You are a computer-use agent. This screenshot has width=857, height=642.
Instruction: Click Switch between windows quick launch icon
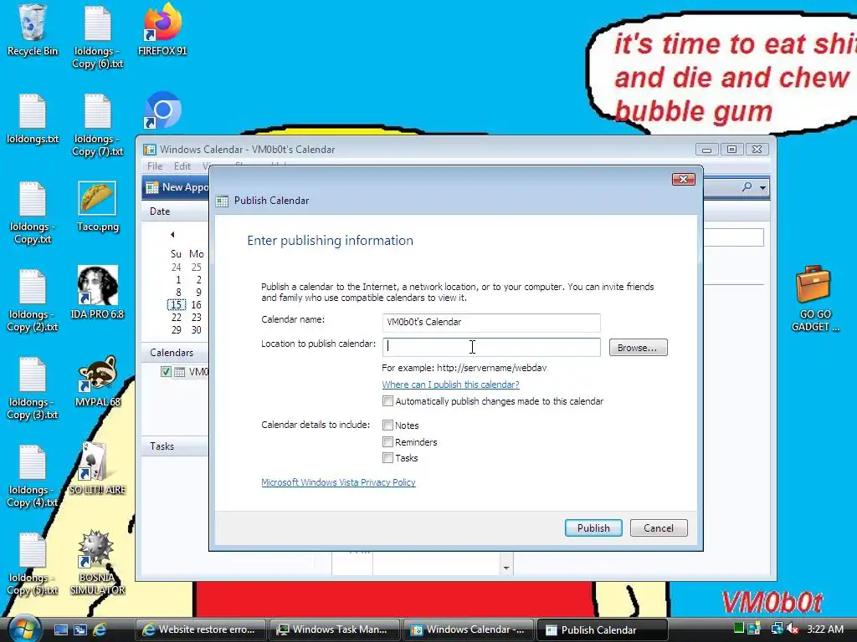[80, 629]
